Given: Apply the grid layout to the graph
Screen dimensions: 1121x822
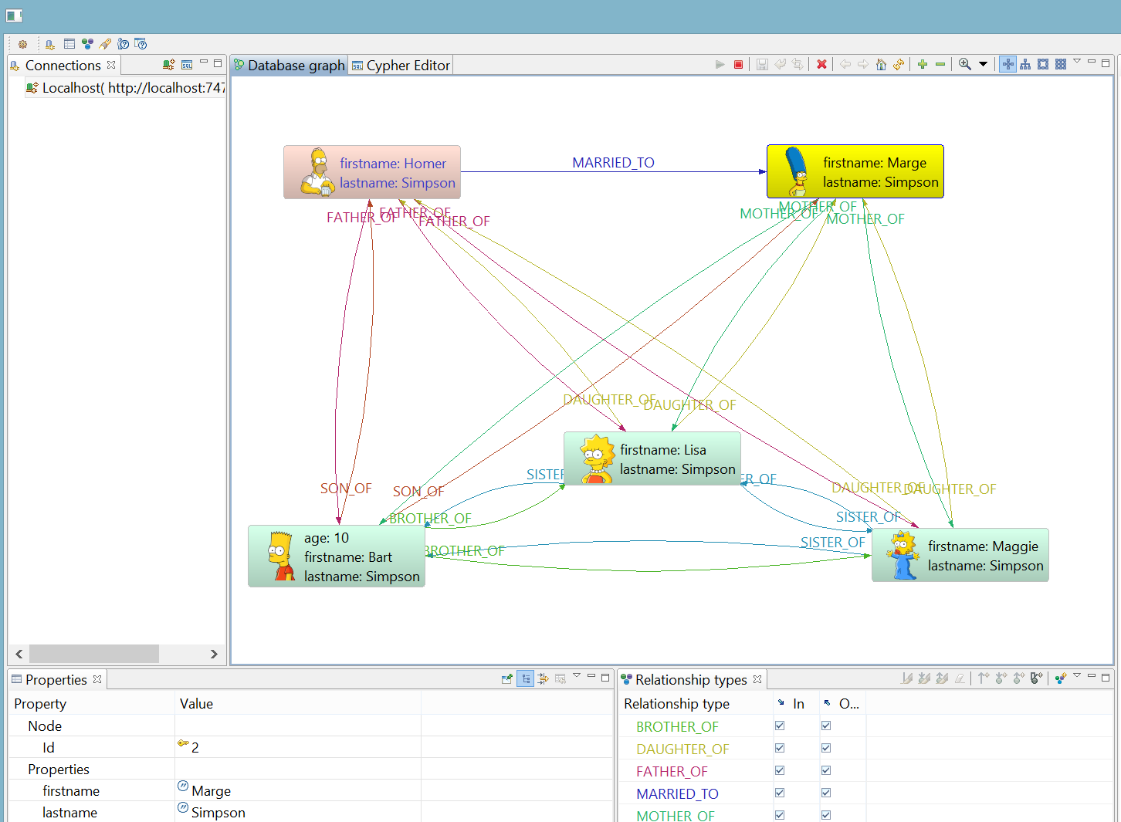Looking at the screenshot, I should (1060, 64).
